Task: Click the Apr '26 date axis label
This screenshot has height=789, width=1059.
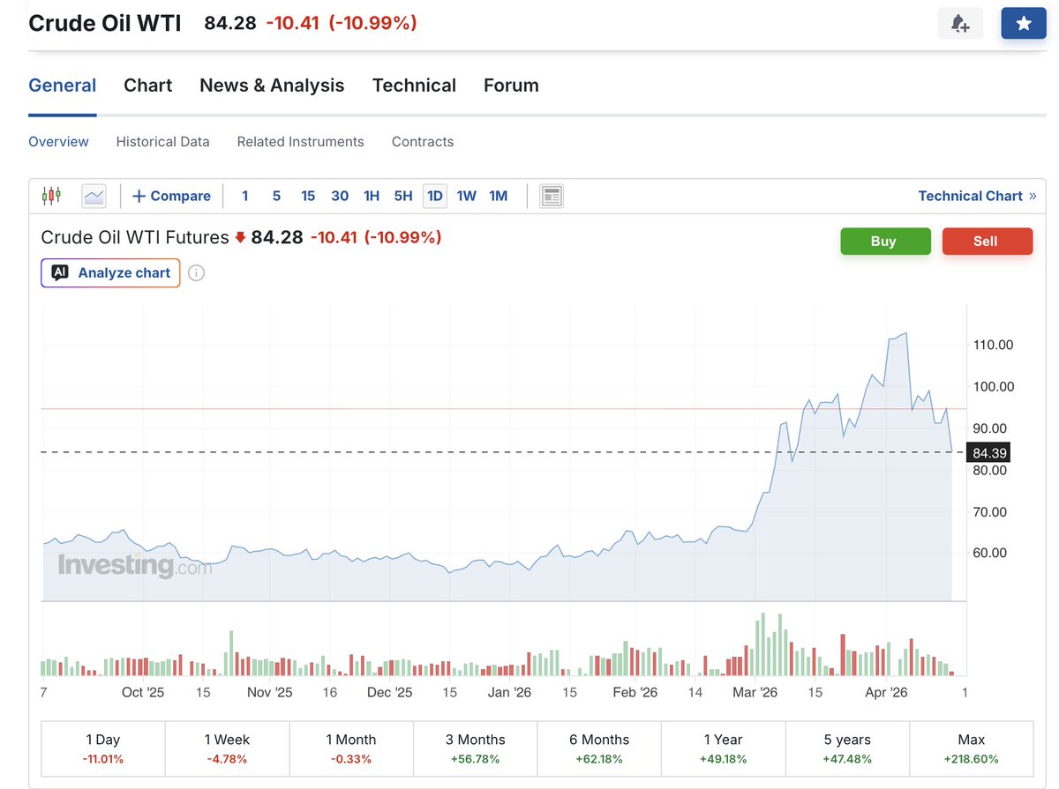Action: click(x=887, y=692)
